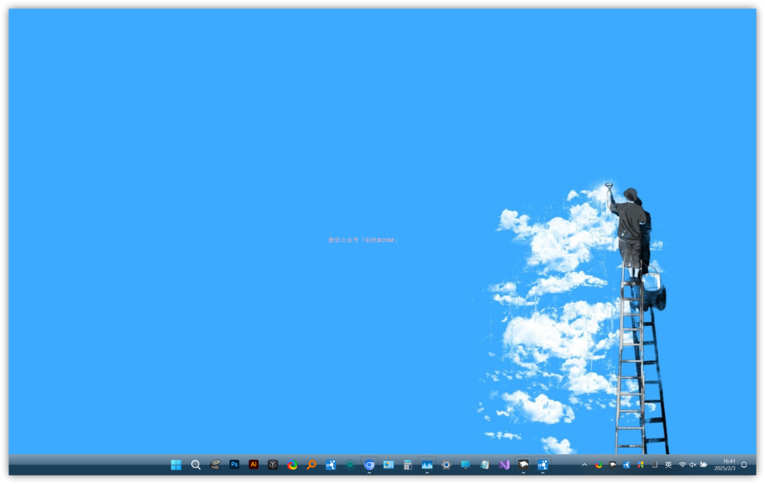Launch Visual Studio from taskbar
This screenshot has height=484, width=765.
[x=504, y=465]
